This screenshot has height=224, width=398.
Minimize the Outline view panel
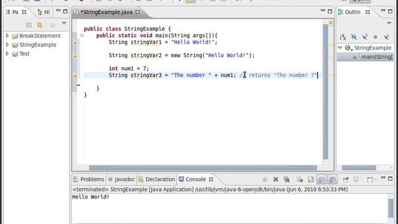[383, 11]
